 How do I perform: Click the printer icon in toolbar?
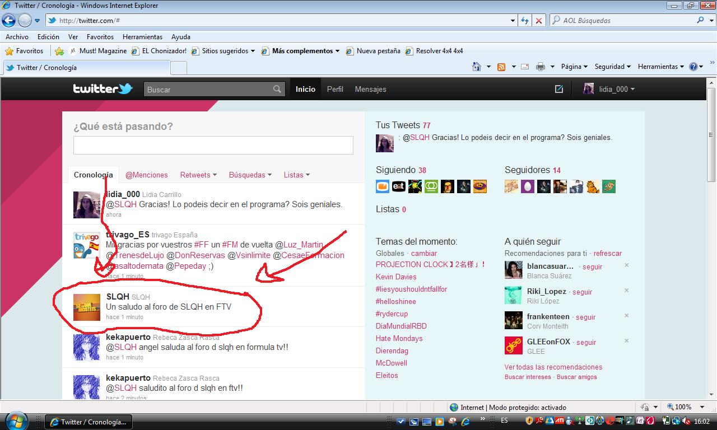click(x=540, y=67)
